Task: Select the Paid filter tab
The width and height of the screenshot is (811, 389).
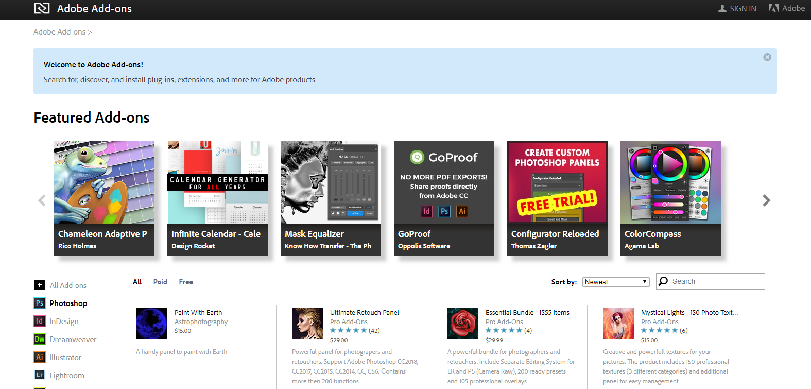Action: click(x=160, y=282)
